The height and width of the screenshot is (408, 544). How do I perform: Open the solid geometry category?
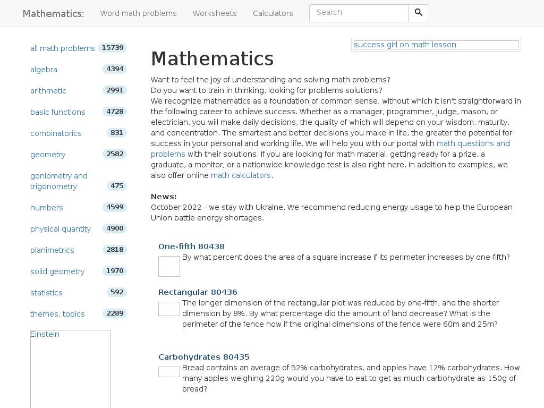click(x=57, y=271)
